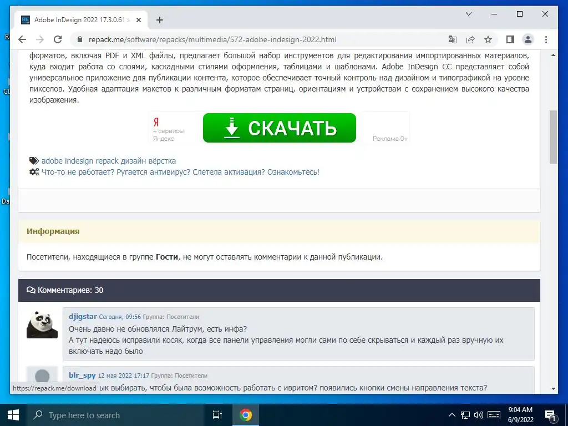The height and width of the screenshot is (426, 568).
Task: Open Task View on the taskbar
Action: tap(217, 415)
